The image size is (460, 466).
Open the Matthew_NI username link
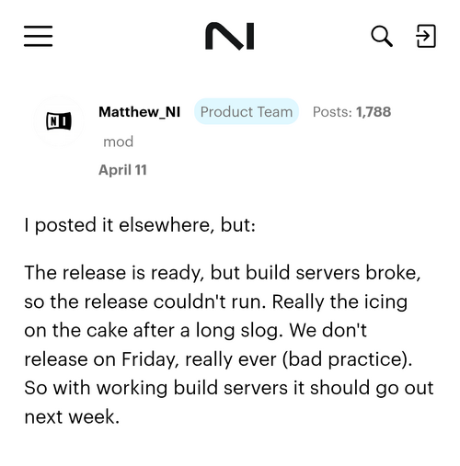coord(140,112)
